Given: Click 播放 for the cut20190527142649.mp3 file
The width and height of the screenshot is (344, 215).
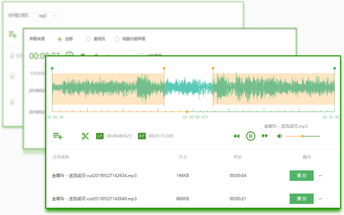Looking at the screenshot, I should pos(302,199).
